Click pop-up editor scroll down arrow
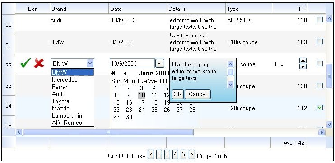Screen dimensions: 335x163 pyautogui.click(x=230, y=85)
